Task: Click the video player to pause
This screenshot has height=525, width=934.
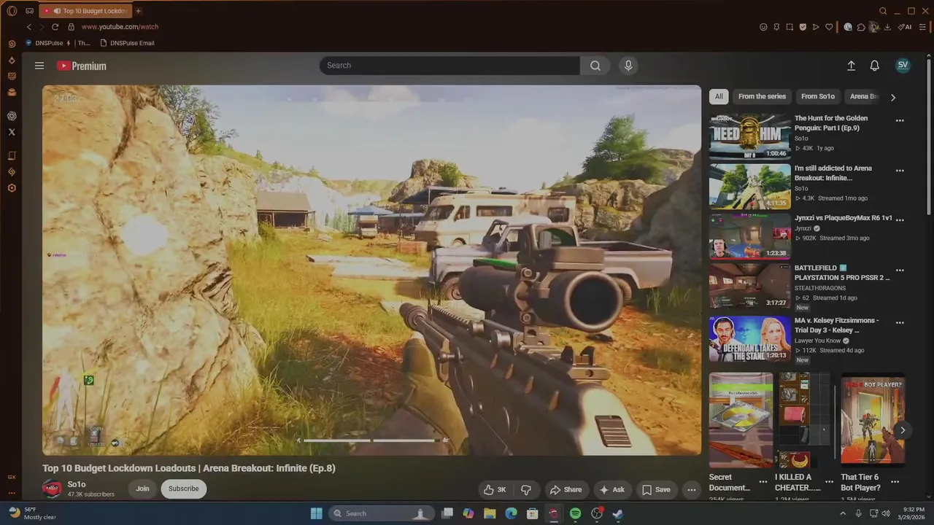Action: (371, 270)
